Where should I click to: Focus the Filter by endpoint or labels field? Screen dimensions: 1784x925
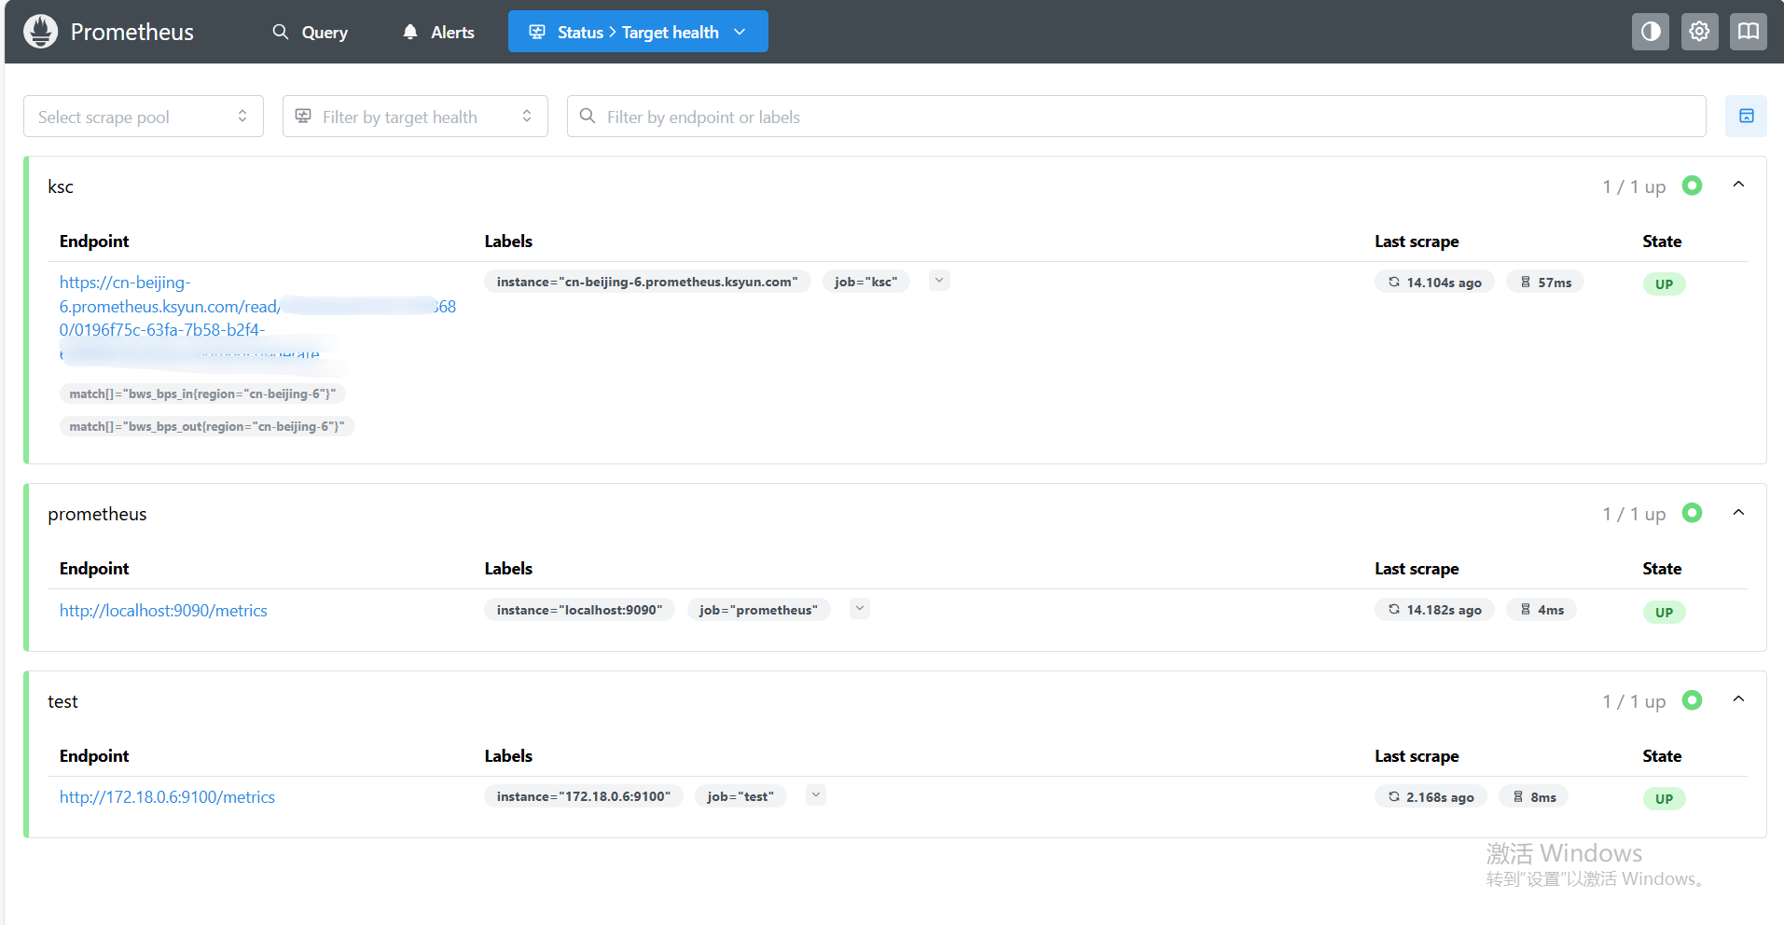[1136, 117]
